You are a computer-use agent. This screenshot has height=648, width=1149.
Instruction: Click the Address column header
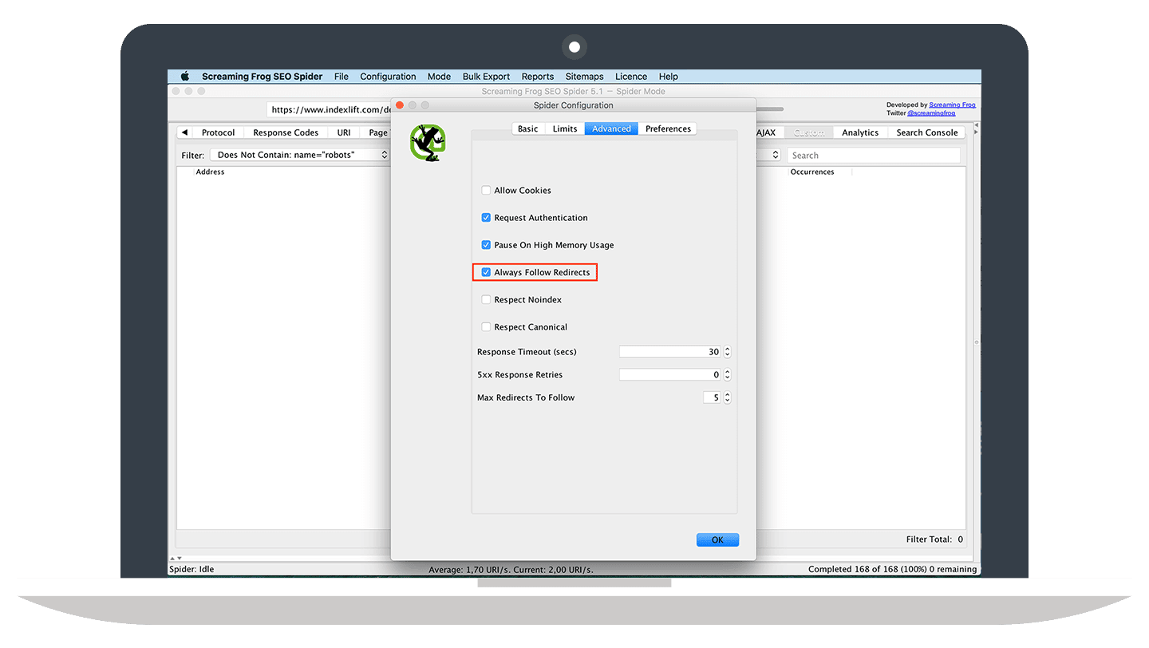(210, 172)
